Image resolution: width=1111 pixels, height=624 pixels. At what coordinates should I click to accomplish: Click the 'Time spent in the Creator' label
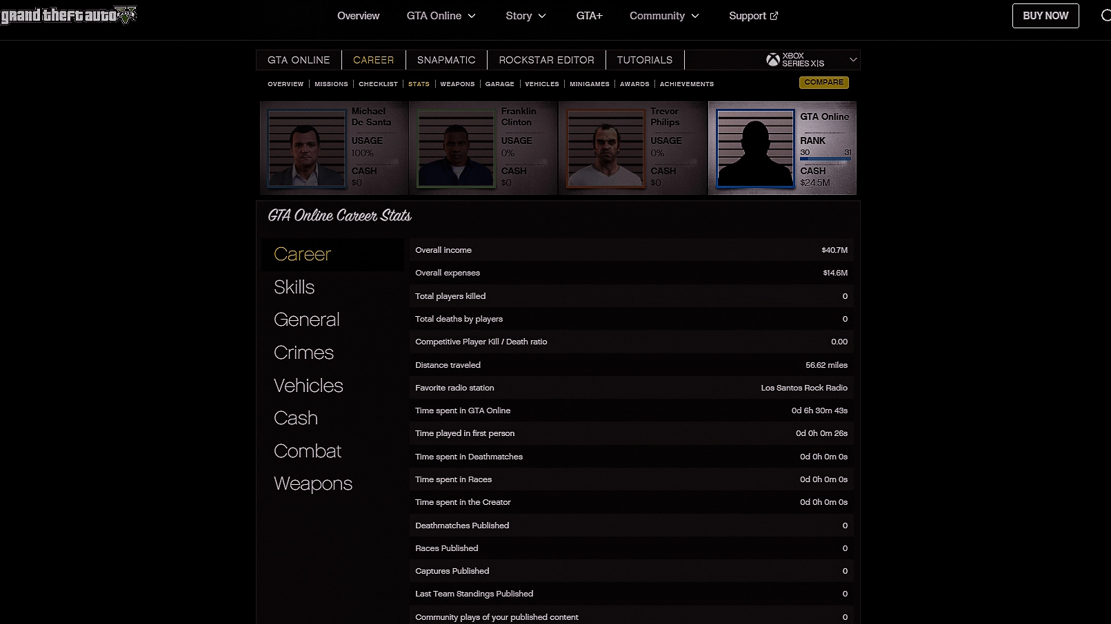(463, 502)
